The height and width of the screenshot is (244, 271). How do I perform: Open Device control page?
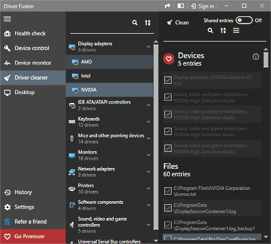coord(33,48)
